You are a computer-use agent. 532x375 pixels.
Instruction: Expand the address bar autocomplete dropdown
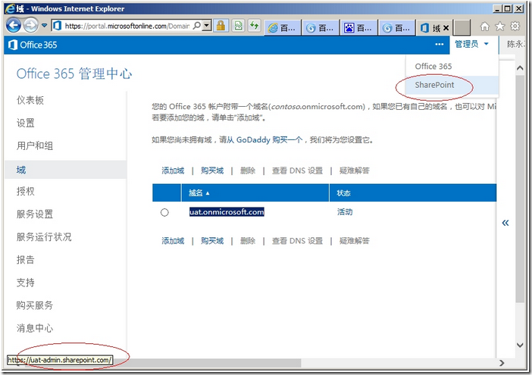click(207, 26)
